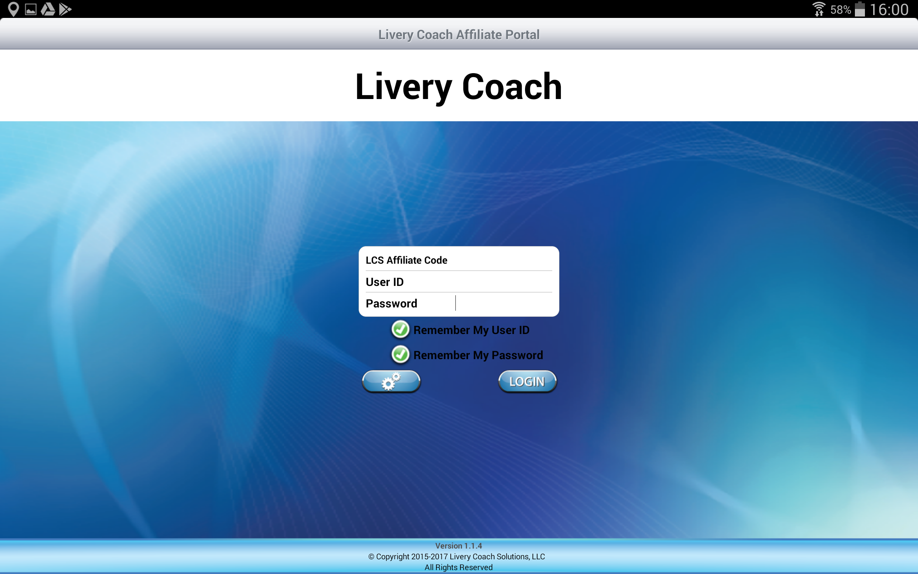Tap the LOGIN button
918x574 pixels.
tap(527, 381)
